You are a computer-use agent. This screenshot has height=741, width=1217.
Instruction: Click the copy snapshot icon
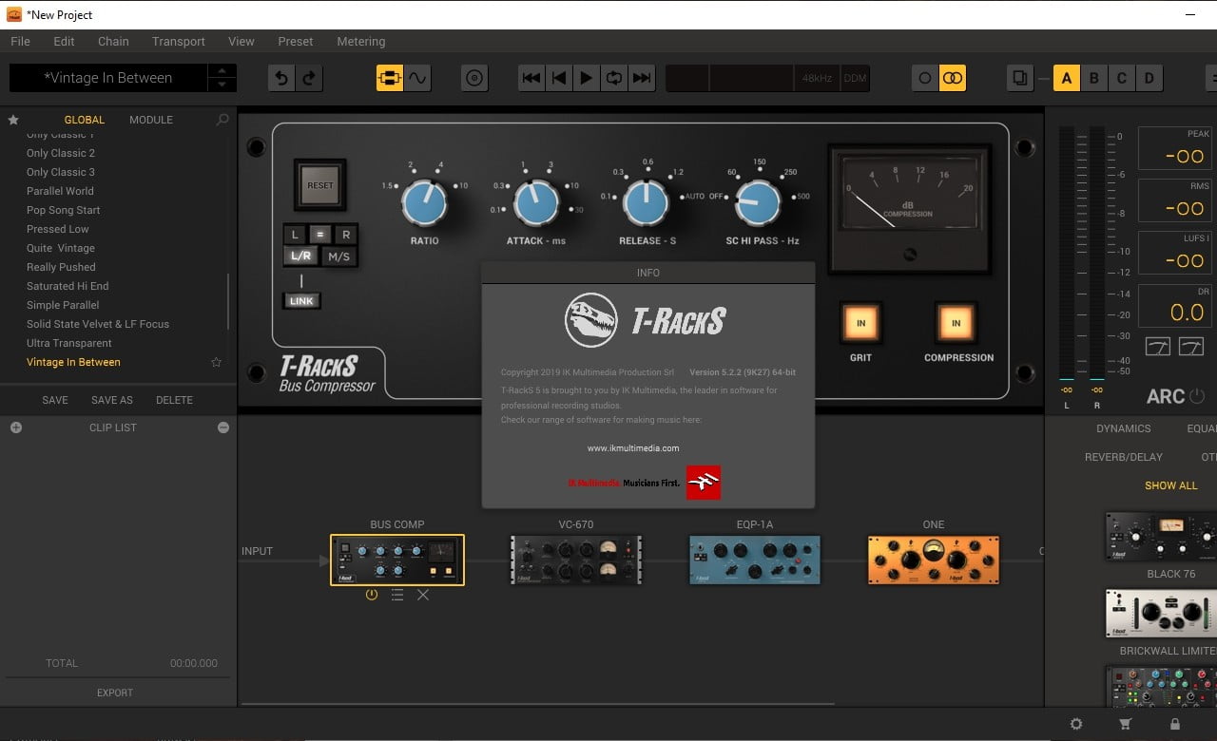click(x=1020, y=78)
